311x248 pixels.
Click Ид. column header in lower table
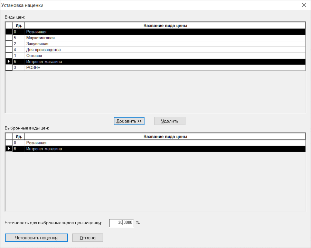coord(19,137)
